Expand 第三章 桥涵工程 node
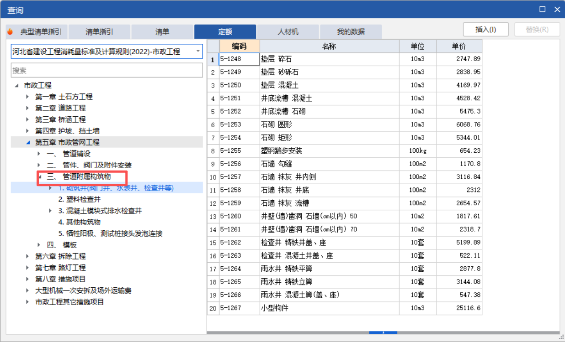 click(27, 119)
